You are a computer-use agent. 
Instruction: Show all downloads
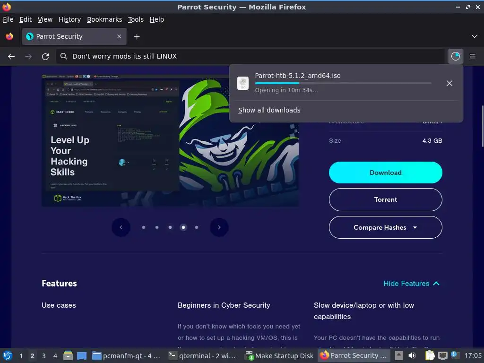coord(269,110)
